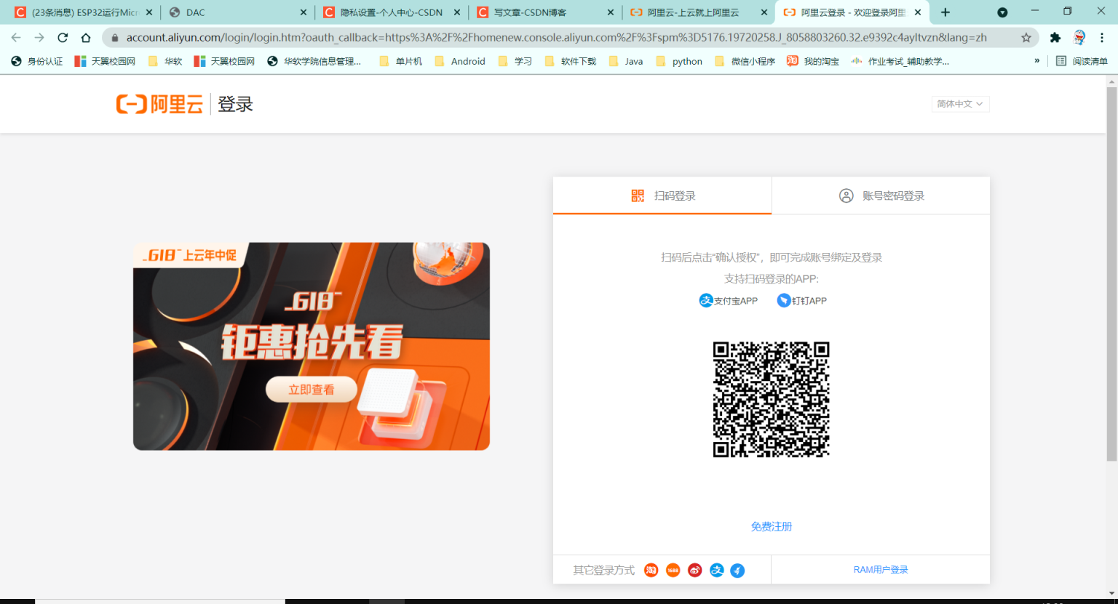Go back with the browser back arrow
This screenshot has height=604, width=1118.
tap(16, 38)
